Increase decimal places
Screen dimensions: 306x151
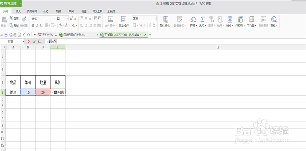[150, 25]
